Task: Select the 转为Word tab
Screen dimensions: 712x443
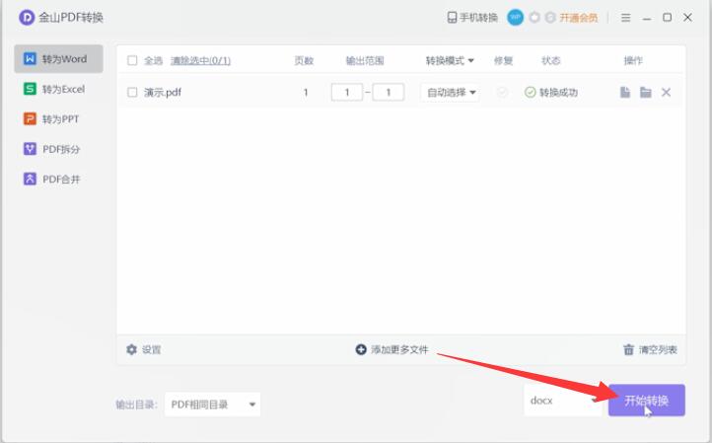Action: point(58,58)
